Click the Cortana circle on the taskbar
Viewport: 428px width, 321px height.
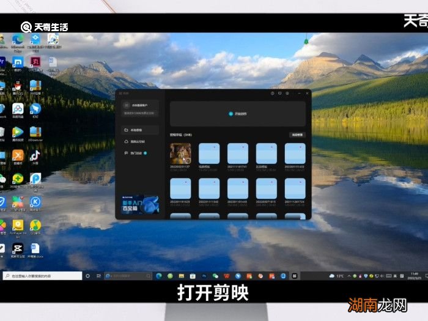87,276
